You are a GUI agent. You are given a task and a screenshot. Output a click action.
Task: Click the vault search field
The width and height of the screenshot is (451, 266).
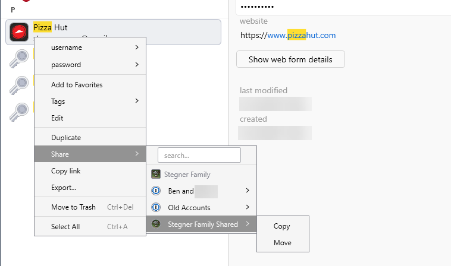(x=199, y=155)
